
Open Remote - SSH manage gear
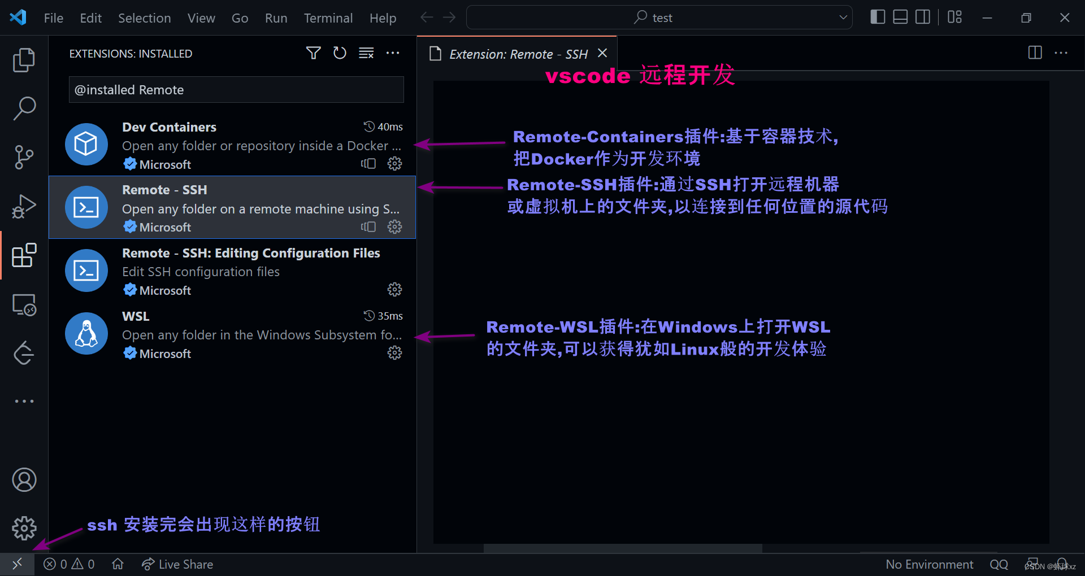394,227
